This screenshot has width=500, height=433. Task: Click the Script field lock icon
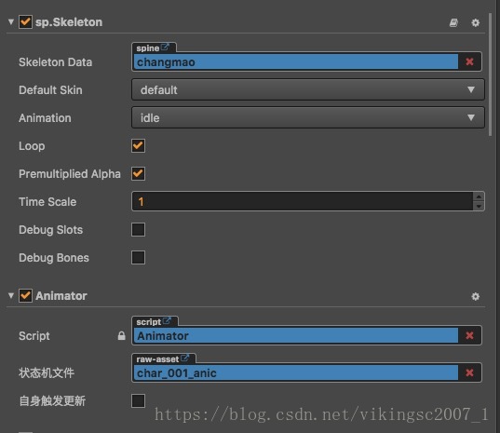point(121,336)
